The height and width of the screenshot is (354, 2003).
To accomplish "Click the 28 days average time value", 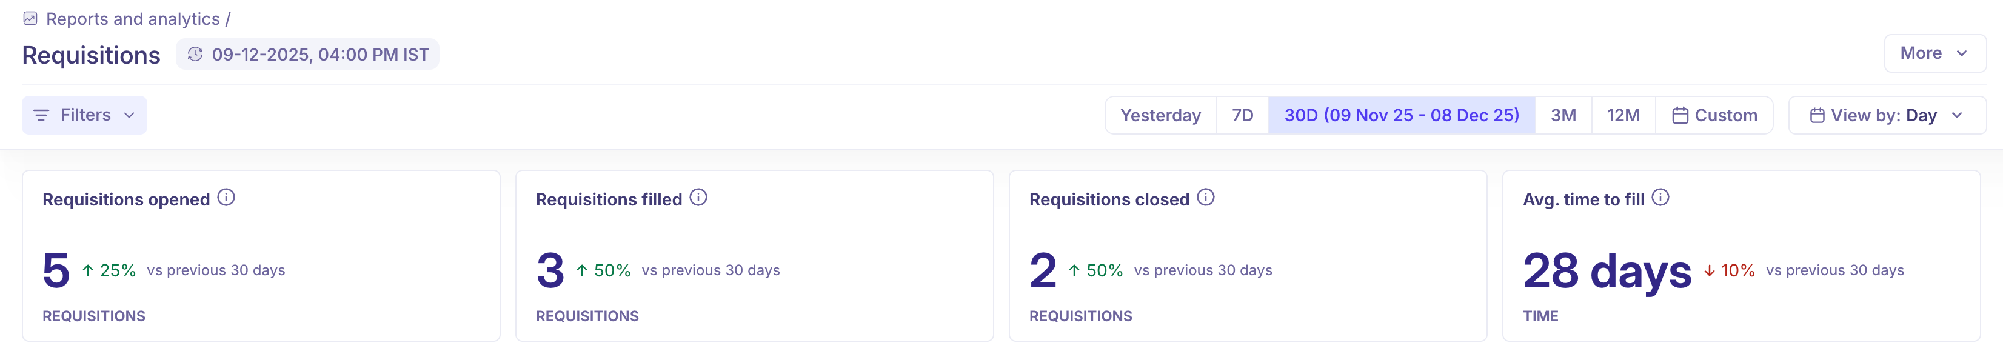I will tap(1607, 271).
